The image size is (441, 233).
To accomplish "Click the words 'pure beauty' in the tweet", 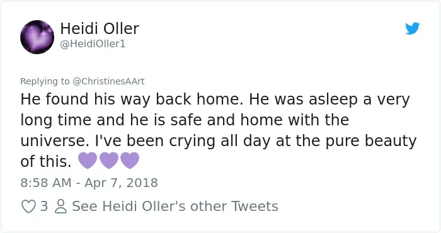I will point(371,141).
